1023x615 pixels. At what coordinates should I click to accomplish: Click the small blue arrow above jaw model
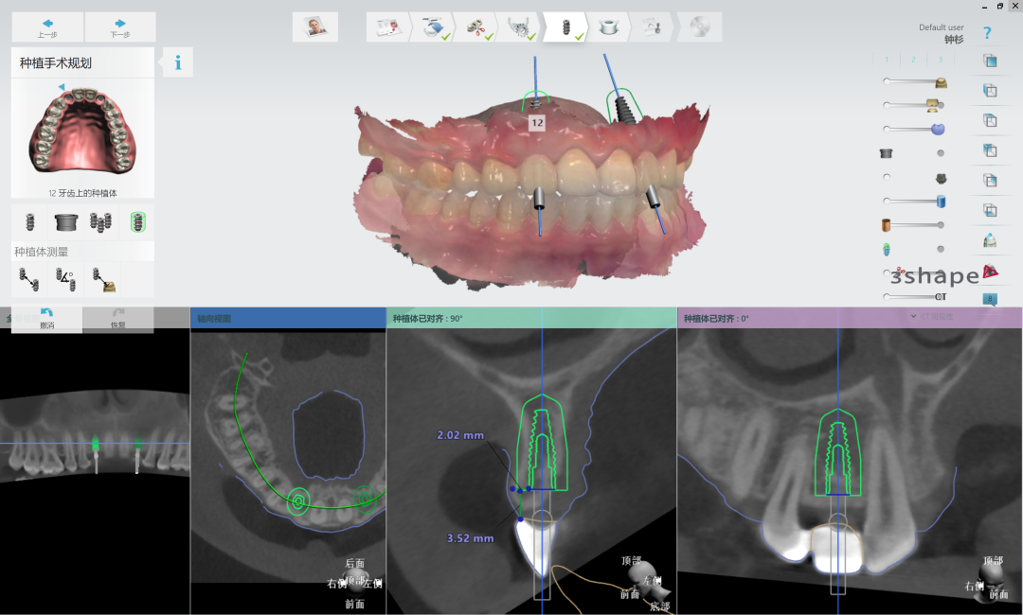tap(62, 87)
